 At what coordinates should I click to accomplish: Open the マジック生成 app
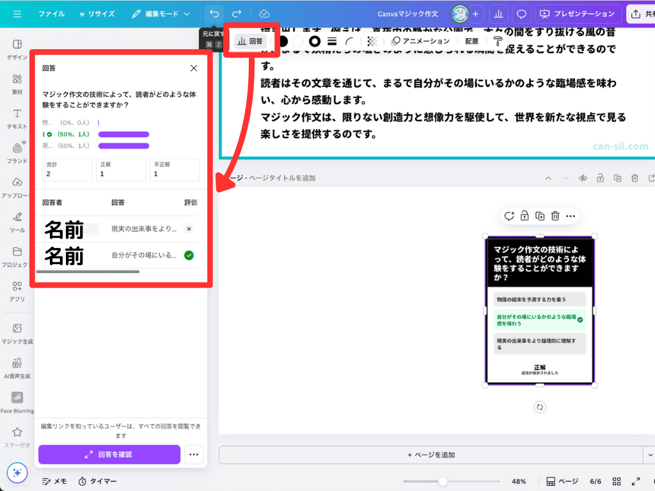pos(17,334)
